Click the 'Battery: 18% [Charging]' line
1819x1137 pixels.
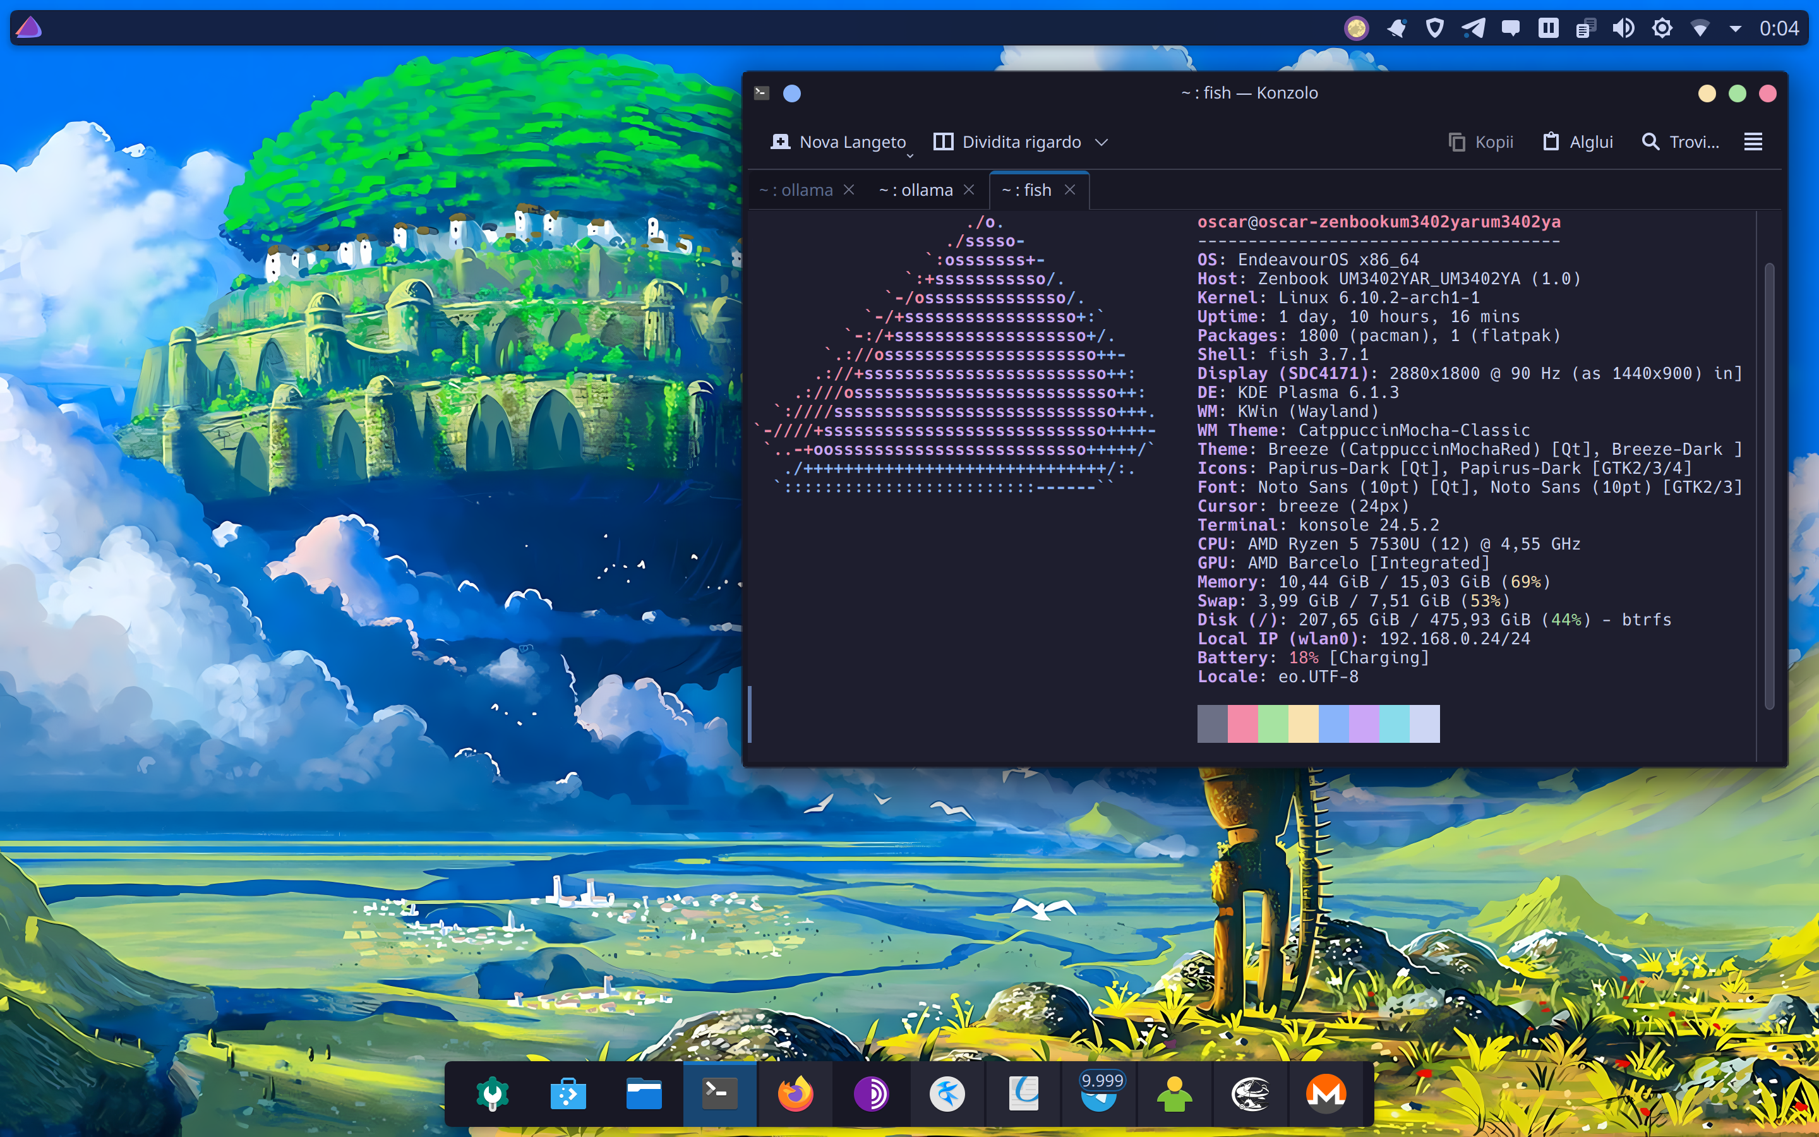click(1312, 657)
